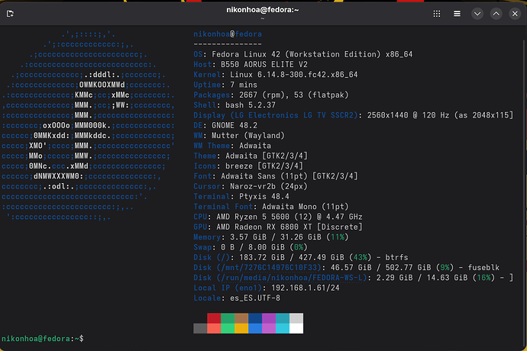The width and height of the screenshot is (527, 351).
Task: Click the Theme line 'Adwaita [GTK2/3/4]'
Action: [251, 156]
